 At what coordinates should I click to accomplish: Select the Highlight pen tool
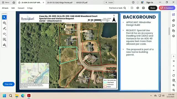(4, 28)
